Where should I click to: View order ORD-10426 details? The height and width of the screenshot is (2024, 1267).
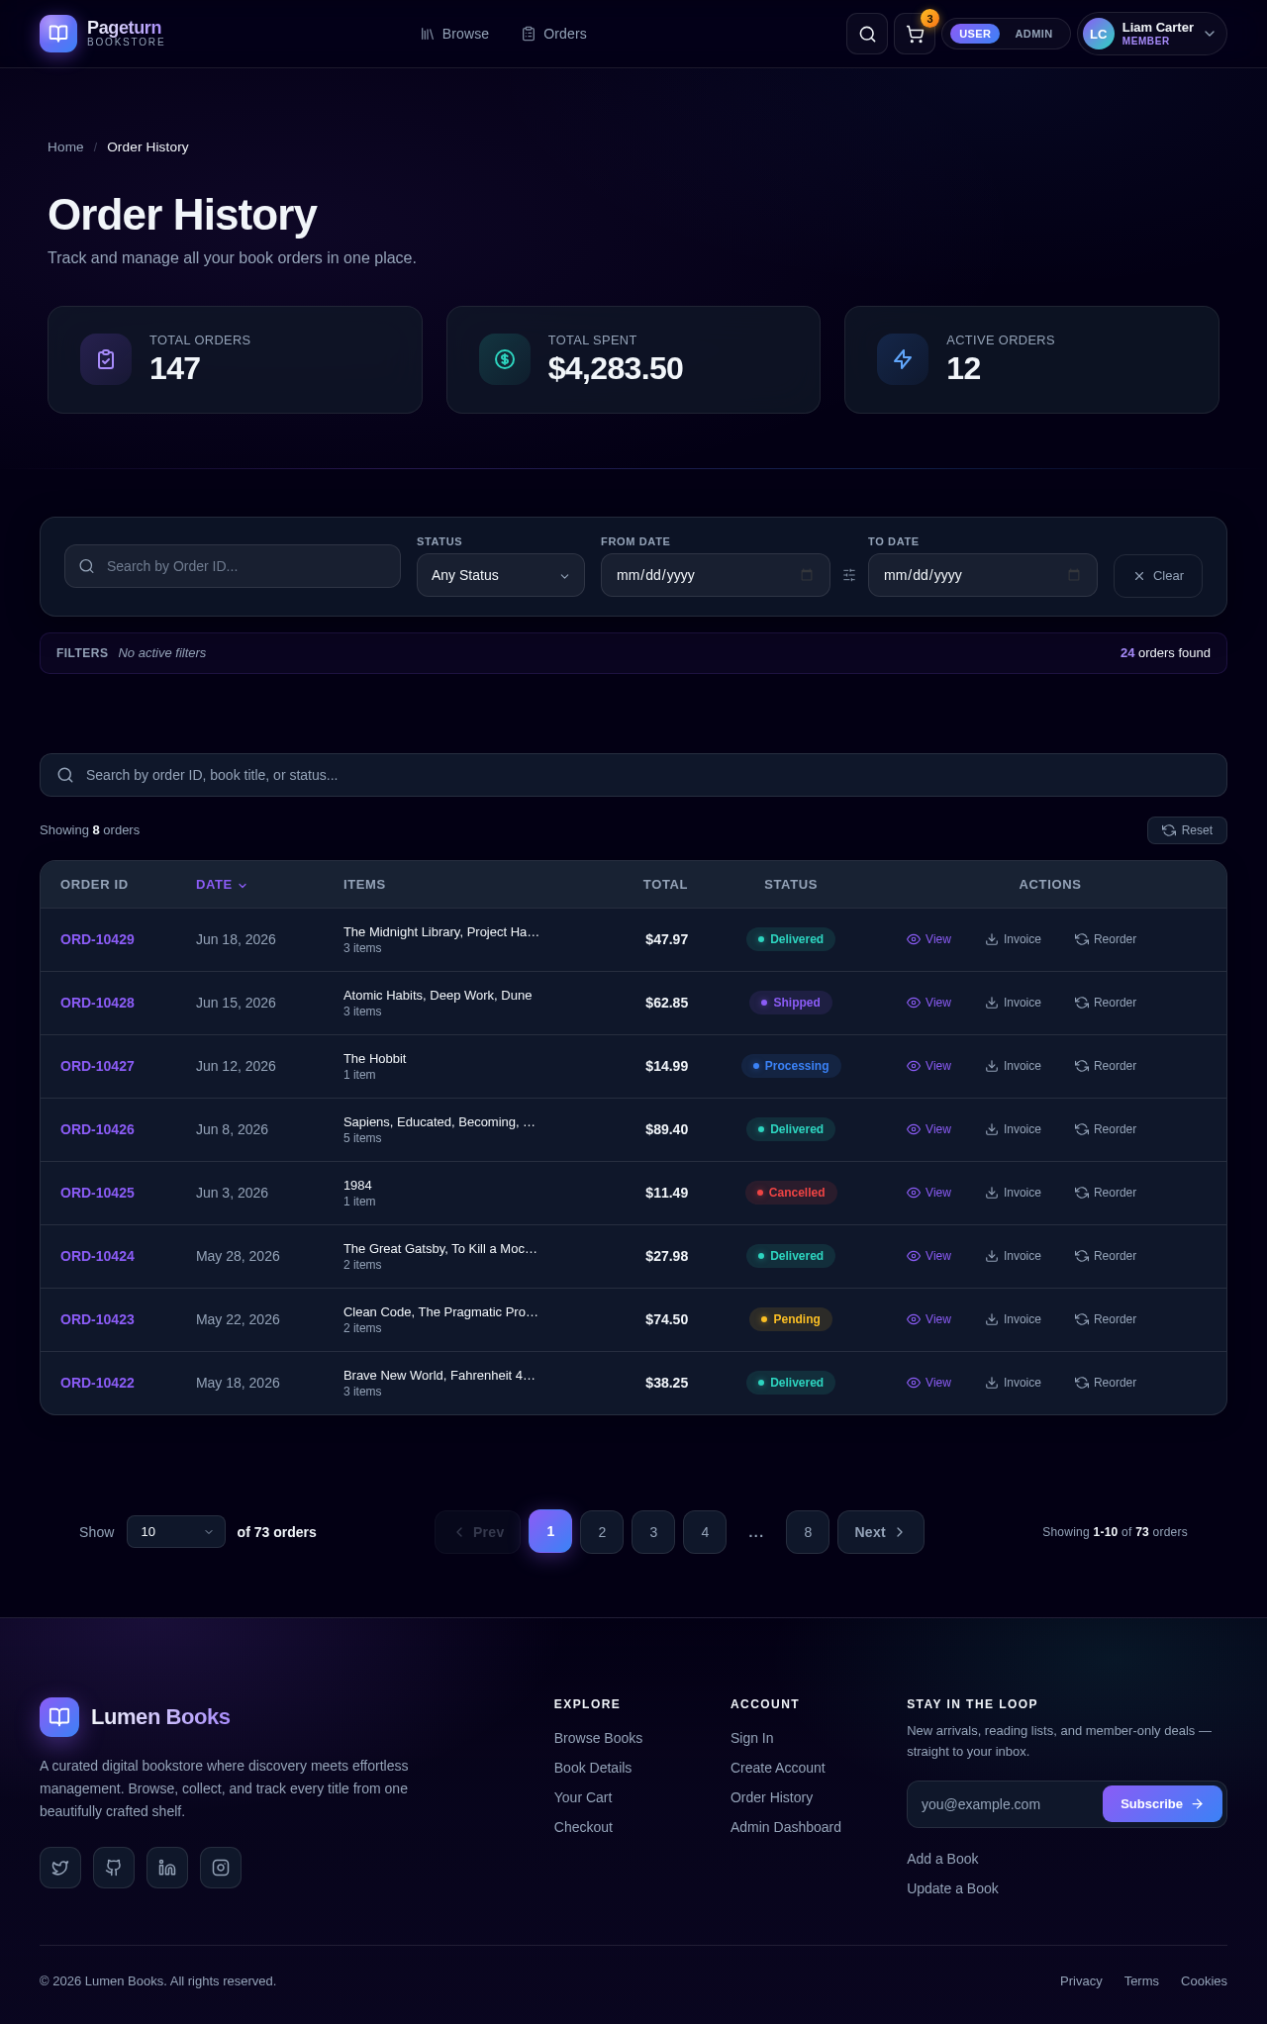coord(928,1129)
